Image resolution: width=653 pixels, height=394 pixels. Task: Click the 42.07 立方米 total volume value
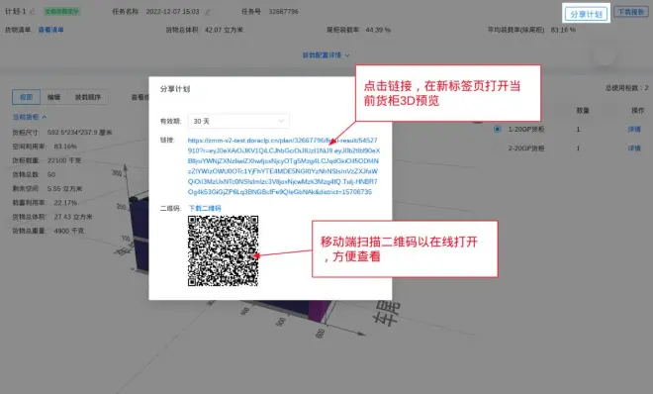tap(224, 30)
